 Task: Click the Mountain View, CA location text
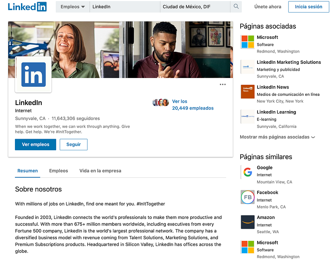click(274, 182)
